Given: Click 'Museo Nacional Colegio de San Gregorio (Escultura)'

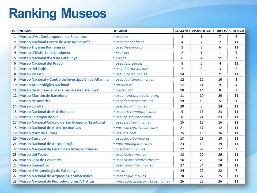Looking at the screenshot, I should pyautogui.click(x=62, y=123).
